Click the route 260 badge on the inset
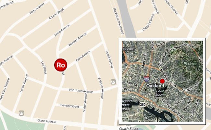The width and height of the screenshot is (211, 130). click(143, 104)
